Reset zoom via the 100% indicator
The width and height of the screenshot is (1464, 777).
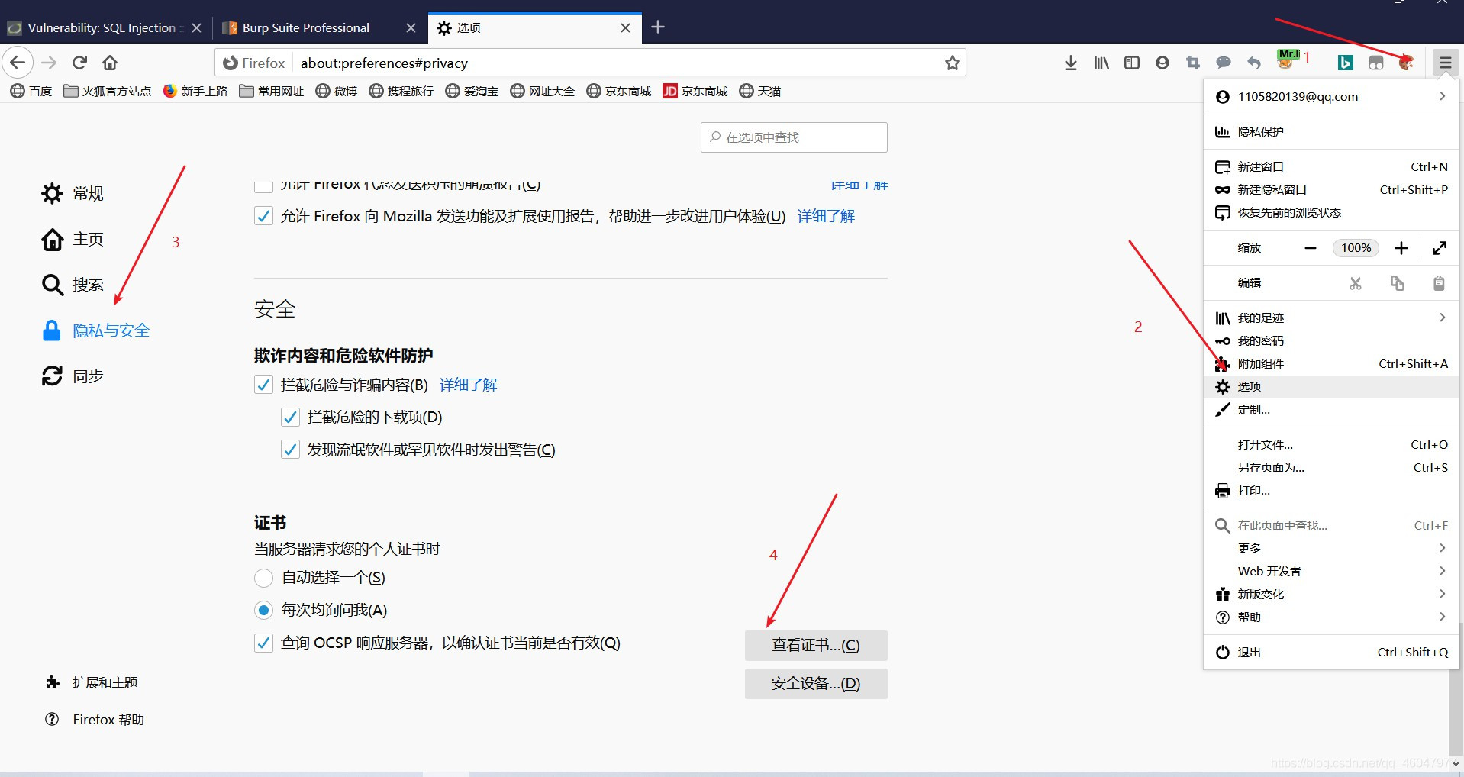tap(1356, 248)
